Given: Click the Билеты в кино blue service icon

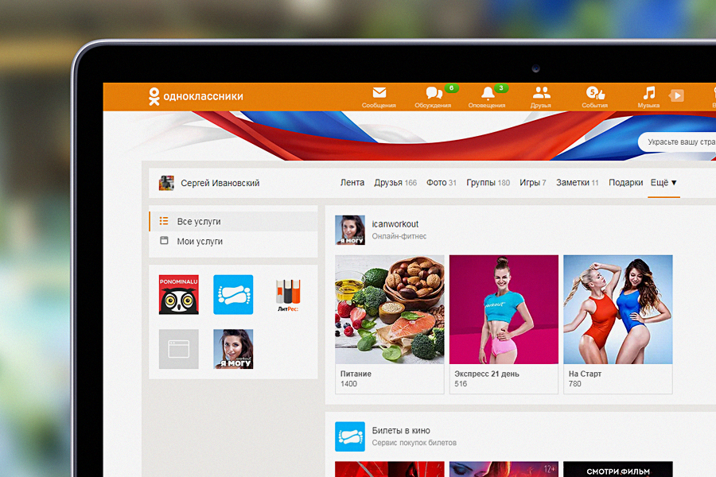Looking at the screenshot, I should 350,436.
